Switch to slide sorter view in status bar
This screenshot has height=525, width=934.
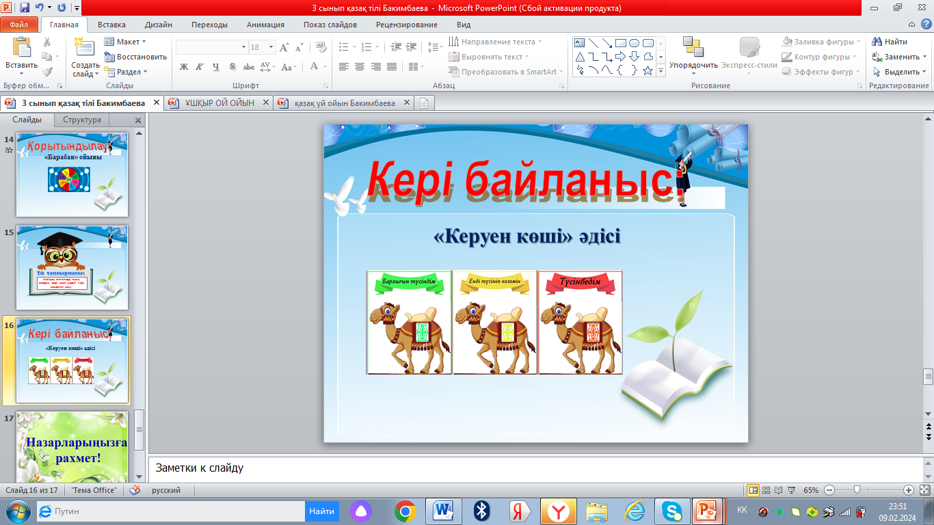pyautogui.click(x=766, y=490)
